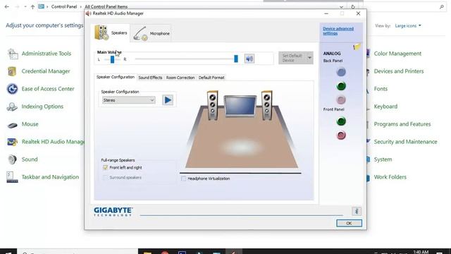451x254 pixels.
Task: Open the Default Format tab
Action: coord(211,78)
